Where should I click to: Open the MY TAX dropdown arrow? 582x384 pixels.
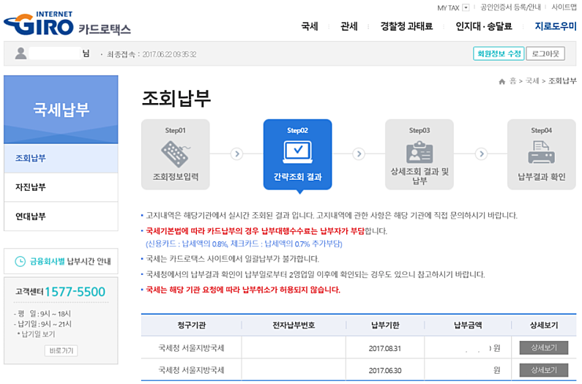466,7
